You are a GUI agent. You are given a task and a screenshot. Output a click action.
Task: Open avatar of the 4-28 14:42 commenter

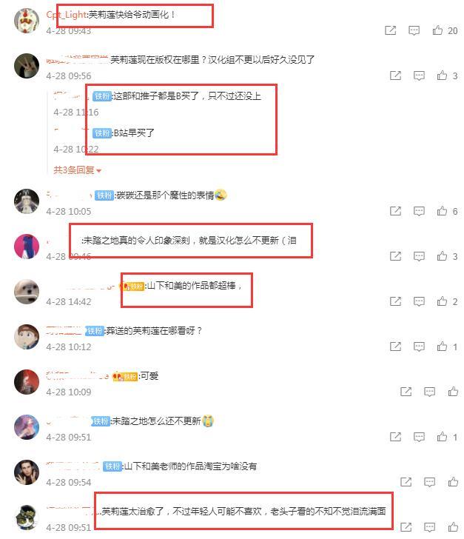pyautogui.click(x=27, y=292)
